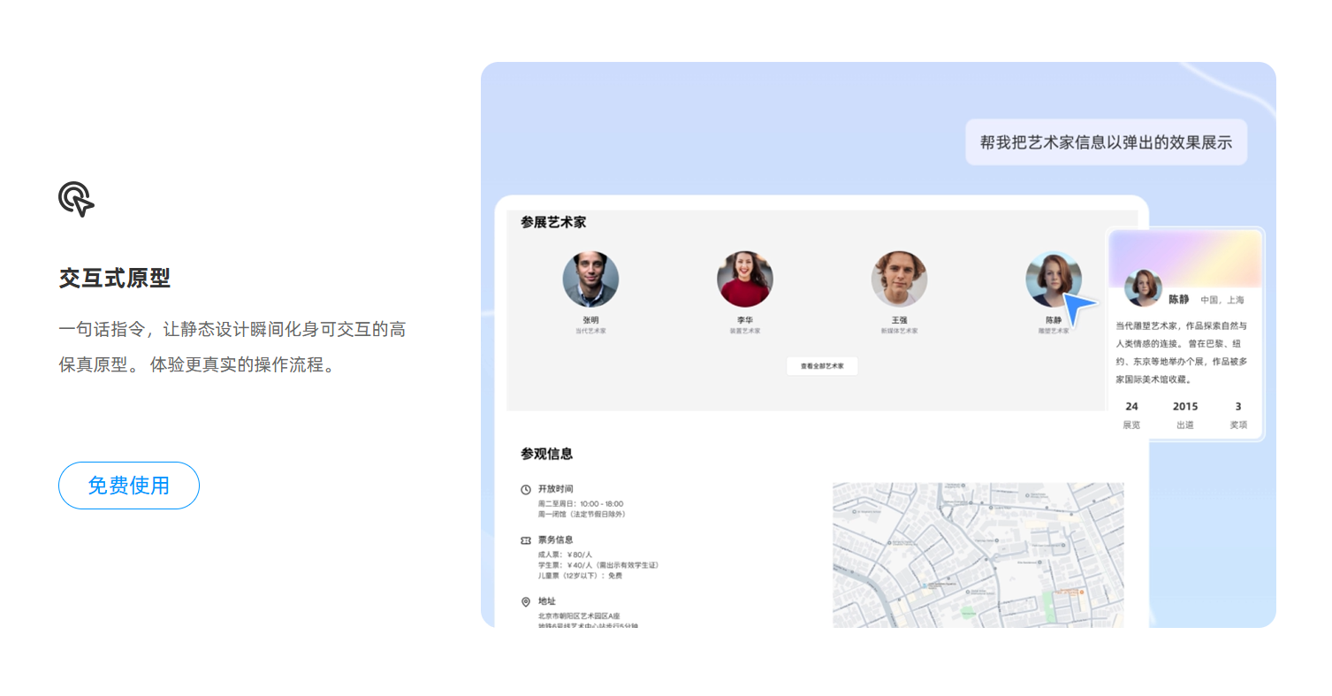Click the 交互式原型 heading
The height and width of the screenshot is (696, 1332).
coord(115,278)
